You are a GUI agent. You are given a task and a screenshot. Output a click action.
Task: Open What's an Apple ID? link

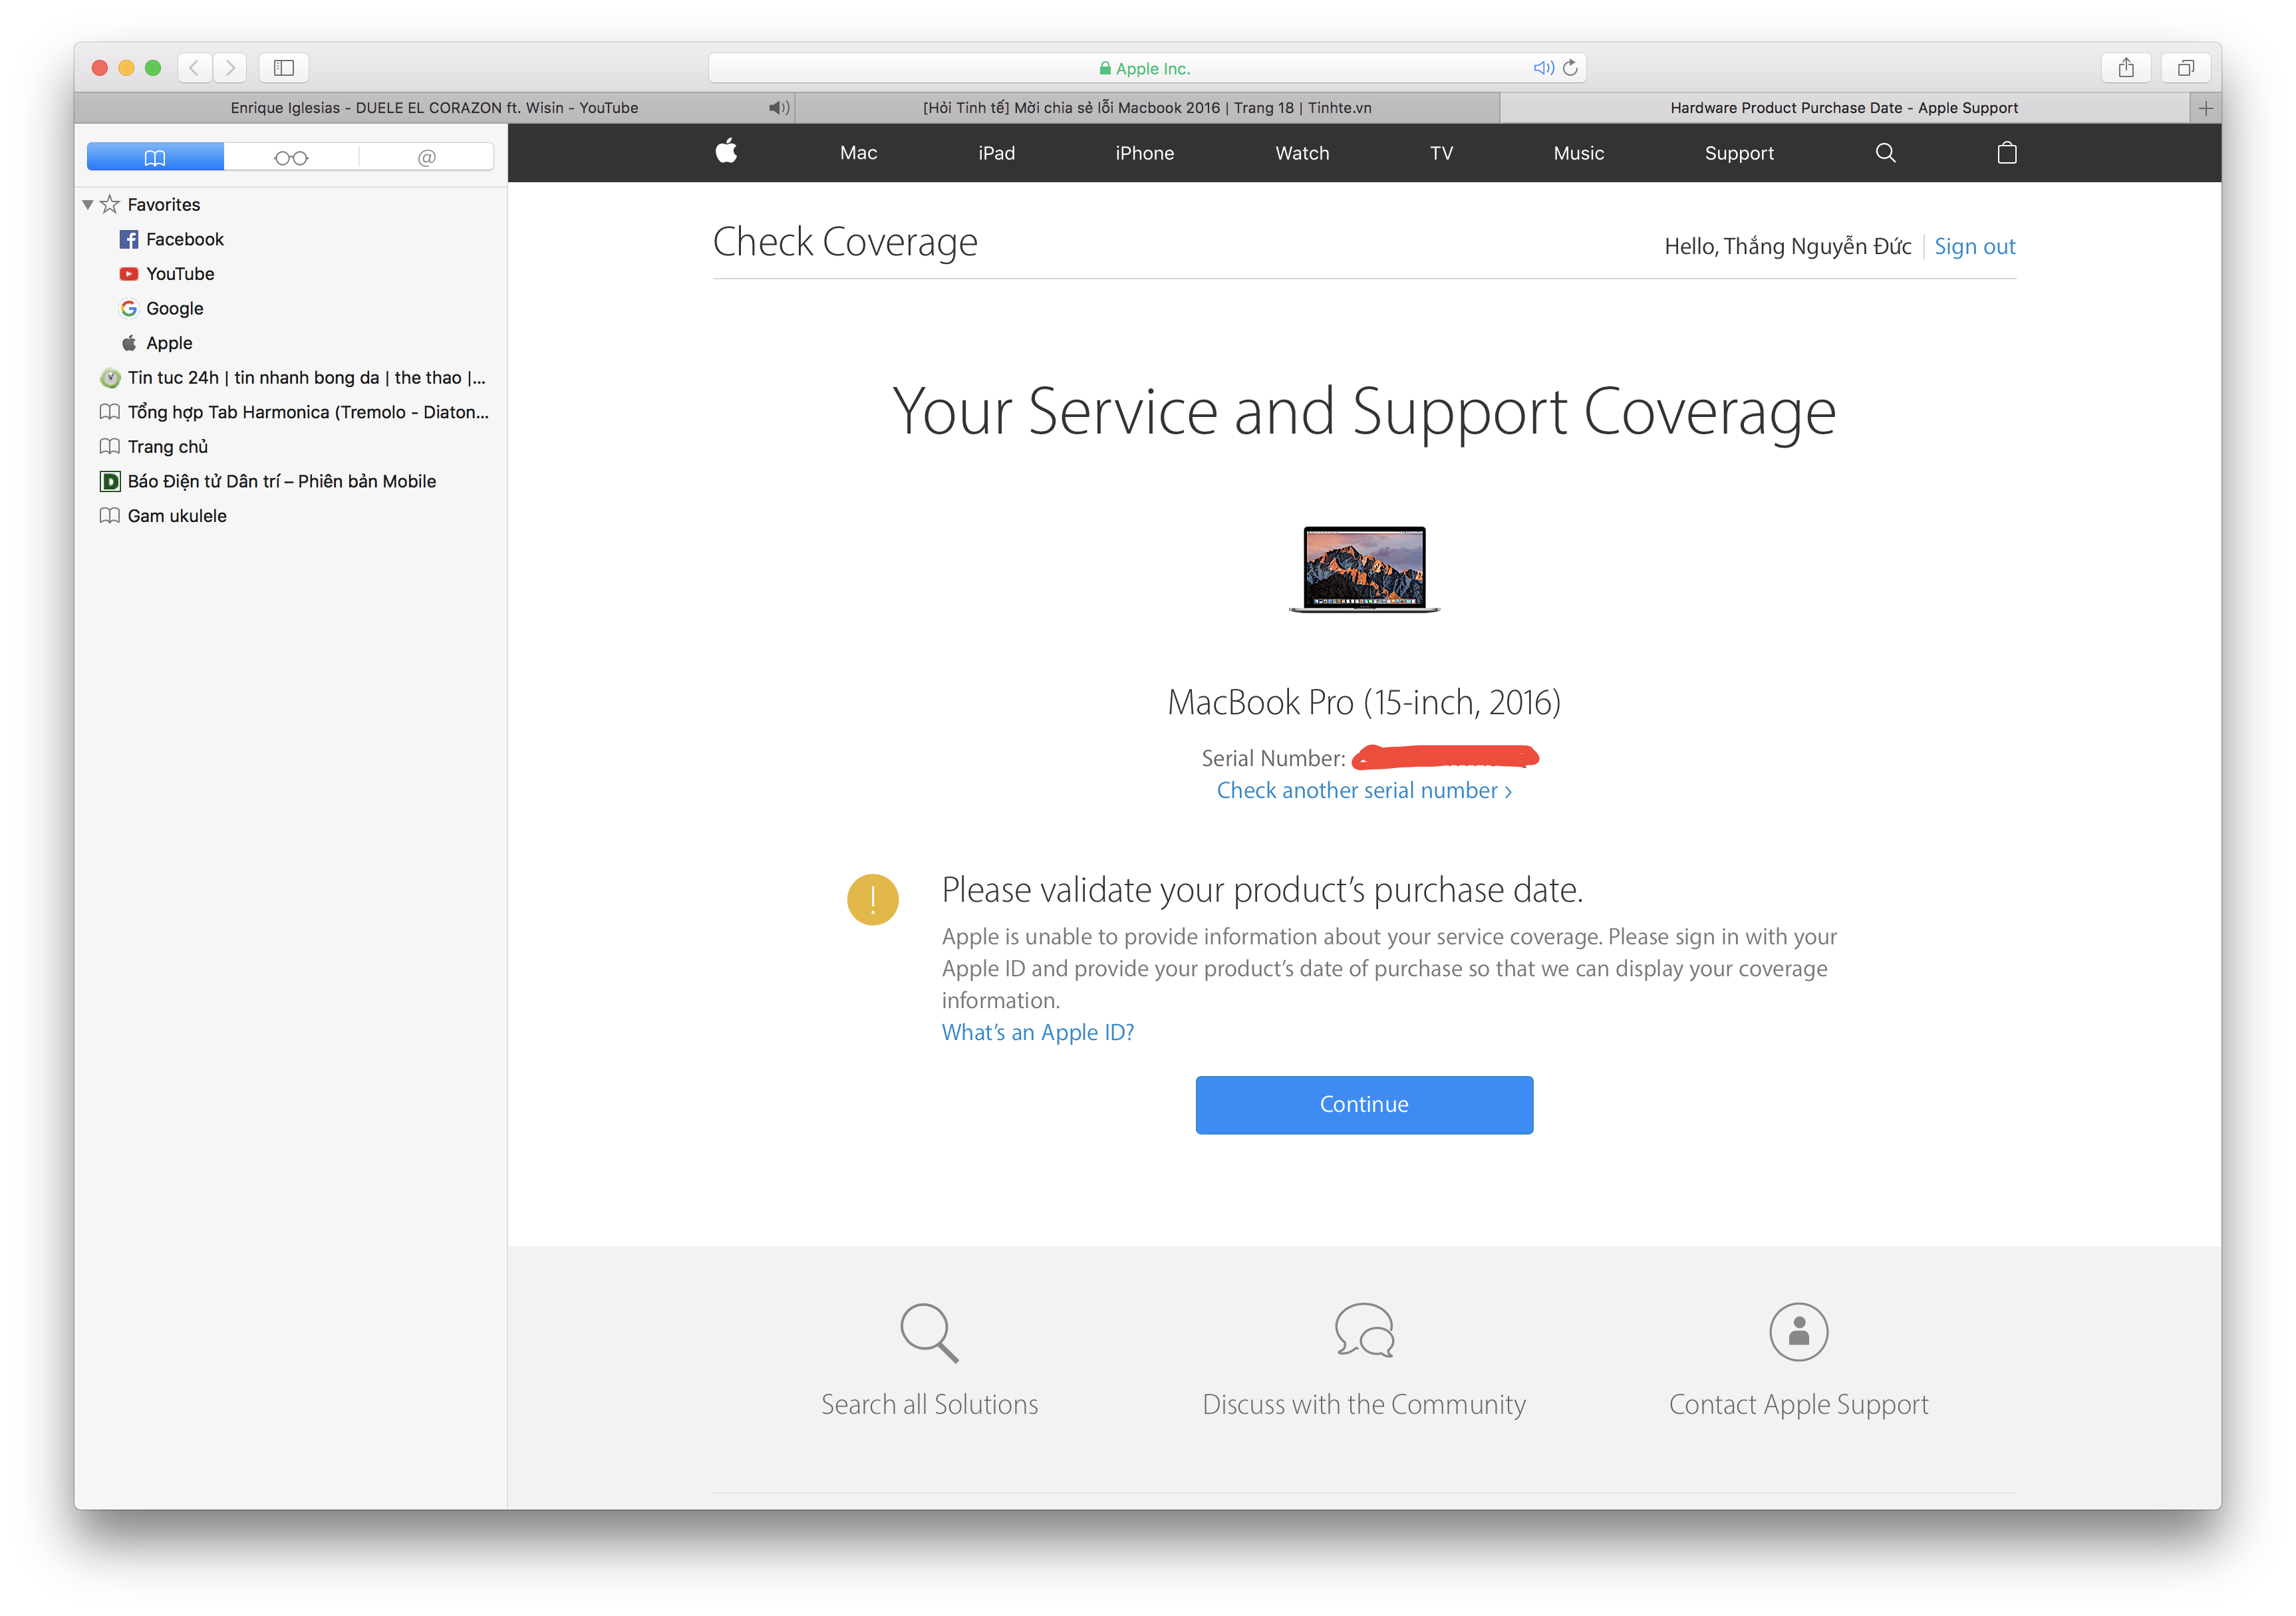1037,1032
